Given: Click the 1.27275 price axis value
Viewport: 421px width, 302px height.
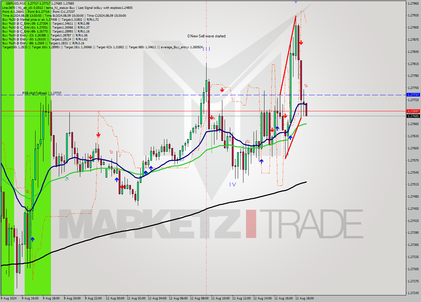Looking at the screenshot, I should [413, 281].
